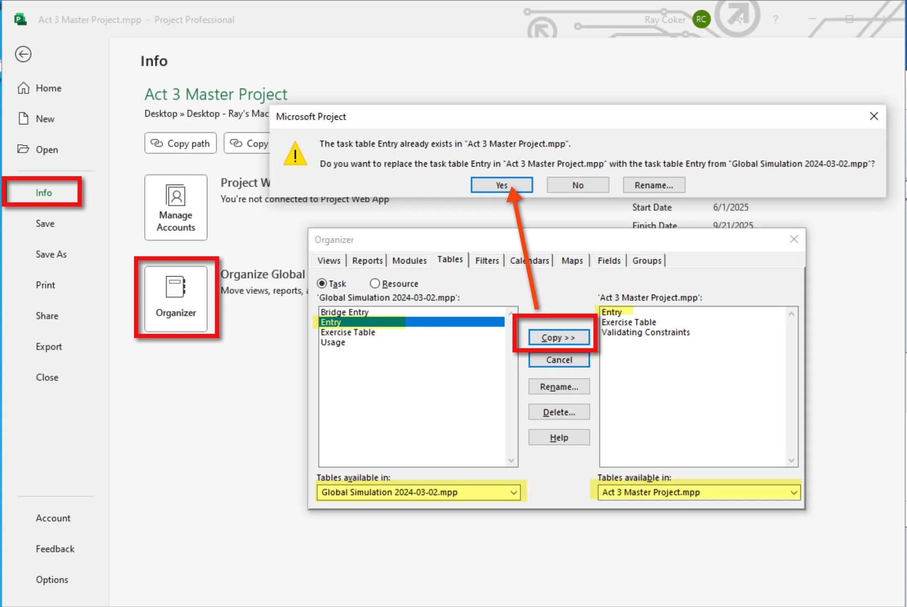Open the Manage Accounts button
The height and width of the screenshot is (607, 907).
point(176,207)
